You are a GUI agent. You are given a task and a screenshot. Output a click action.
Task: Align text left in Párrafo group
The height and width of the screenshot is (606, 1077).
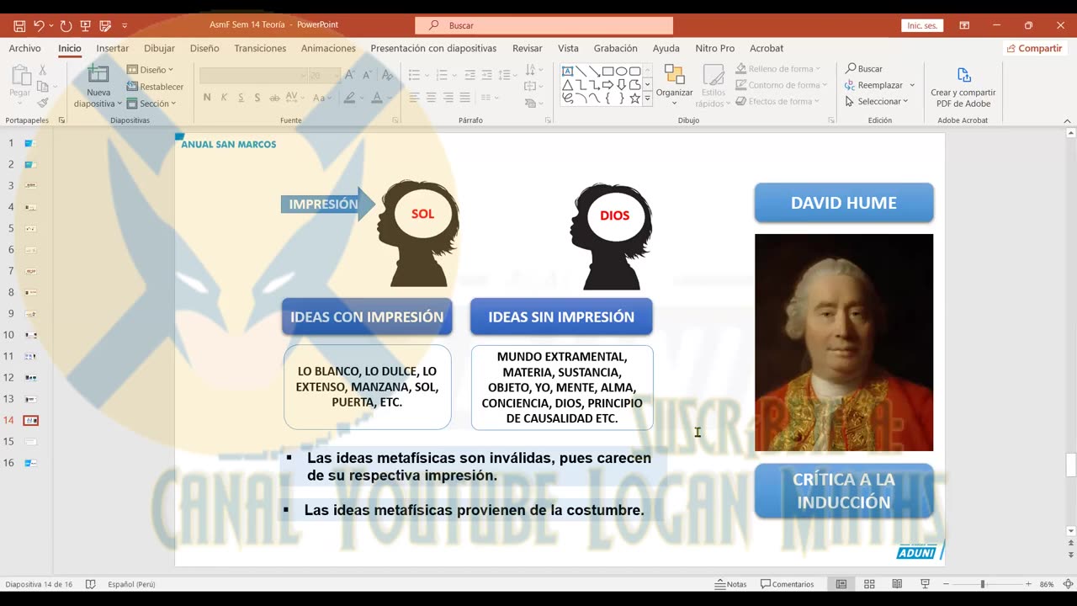[414, 98]
